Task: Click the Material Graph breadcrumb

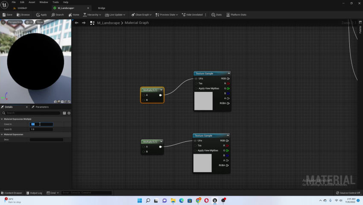Action: pyautogui.click(x=137, y=23)
